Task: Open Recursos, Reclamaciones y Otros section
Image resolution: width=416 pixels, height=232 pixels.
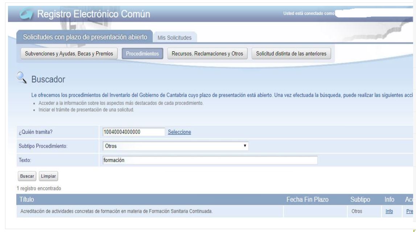Action: coord(207,54)
